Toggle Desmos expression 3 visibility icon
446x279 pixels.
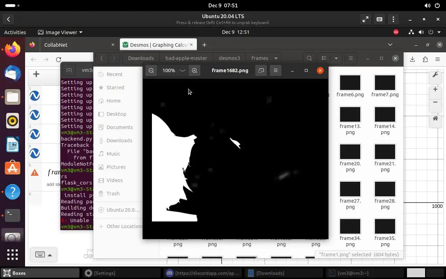34,134
